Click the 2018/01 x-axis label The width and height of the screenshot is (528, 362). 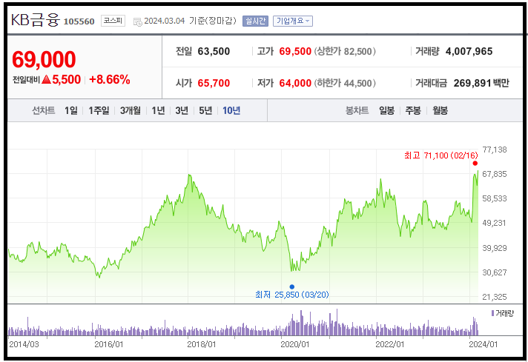(x=202, y=344)
